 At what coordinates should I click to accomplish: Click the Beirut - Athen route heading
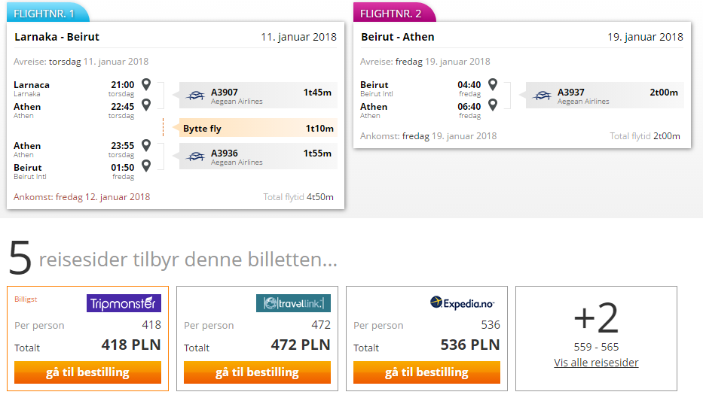[398, 37]
